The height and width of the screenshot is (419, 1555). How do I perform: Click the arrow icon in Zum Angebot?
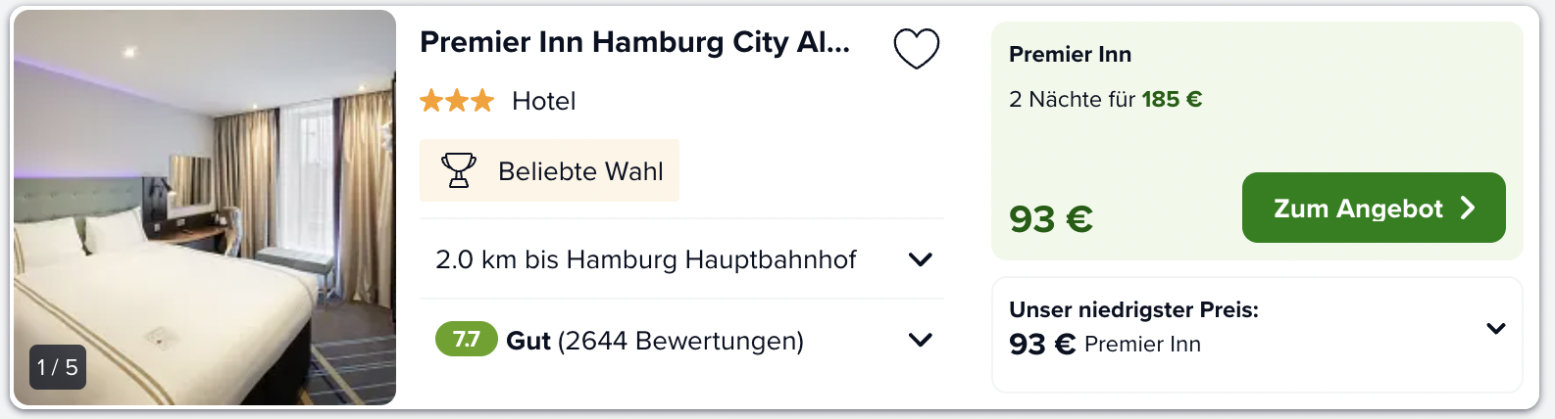click(1468, 208)
